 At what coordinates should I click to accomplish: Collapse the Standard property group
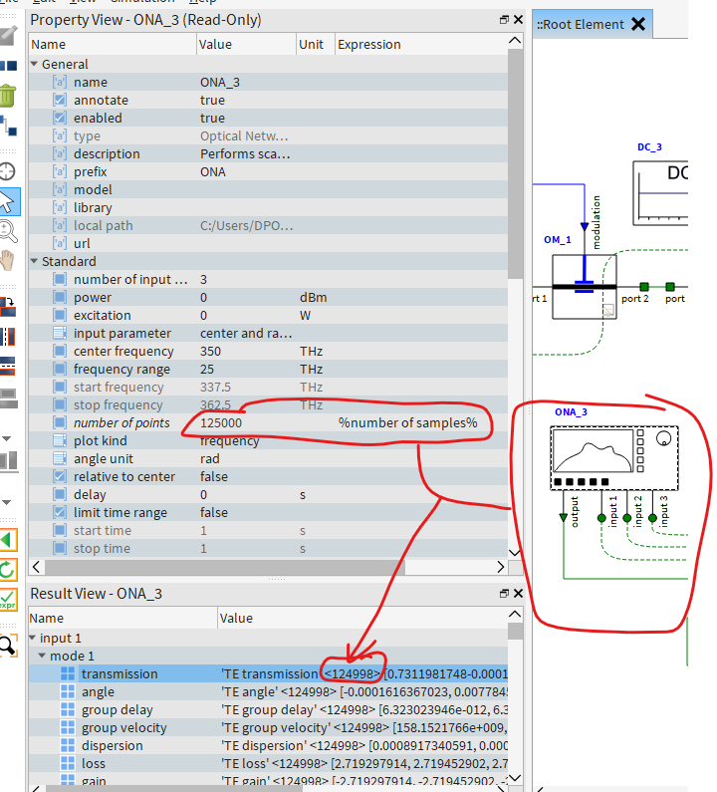coord(34,261)
